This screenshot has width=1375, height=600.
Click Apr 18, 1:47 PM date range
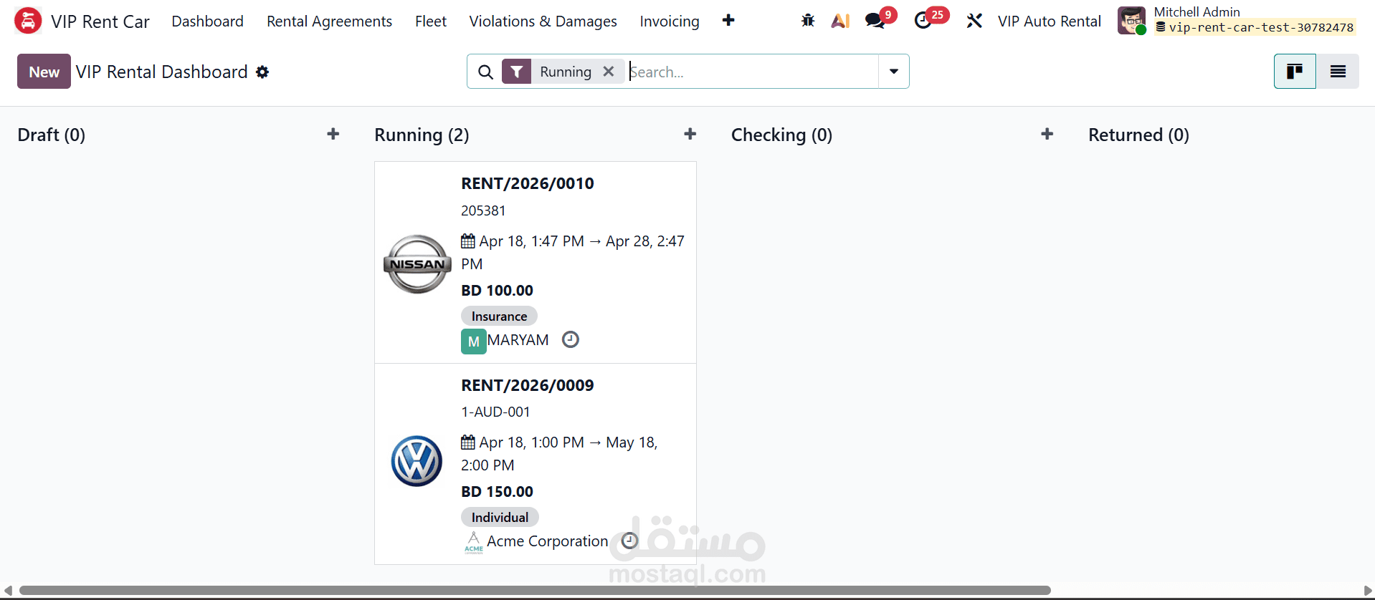pos(573,252)
